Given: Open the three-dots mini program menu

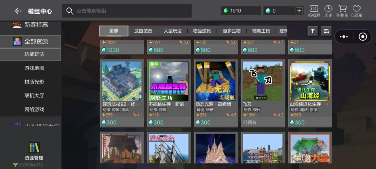Looking at the screenshot, I should click(x=344, y=37).
